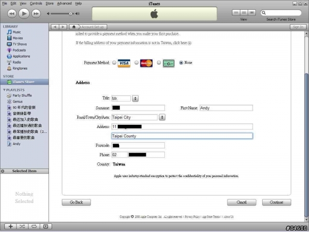Click the Sign In button
The height and width of the screenshot is (232, 309).
pyautogui.click(x=298, y=27)
